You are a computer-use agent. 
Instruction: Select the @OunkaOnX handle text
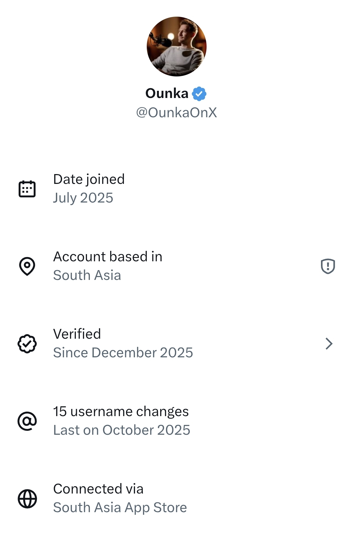click(176, 113)
